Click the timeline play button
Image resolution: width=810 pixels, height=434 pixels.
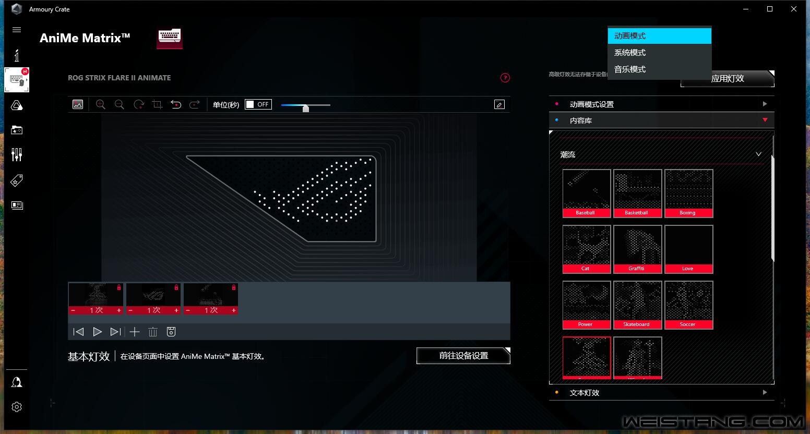[x=97, y=332]
